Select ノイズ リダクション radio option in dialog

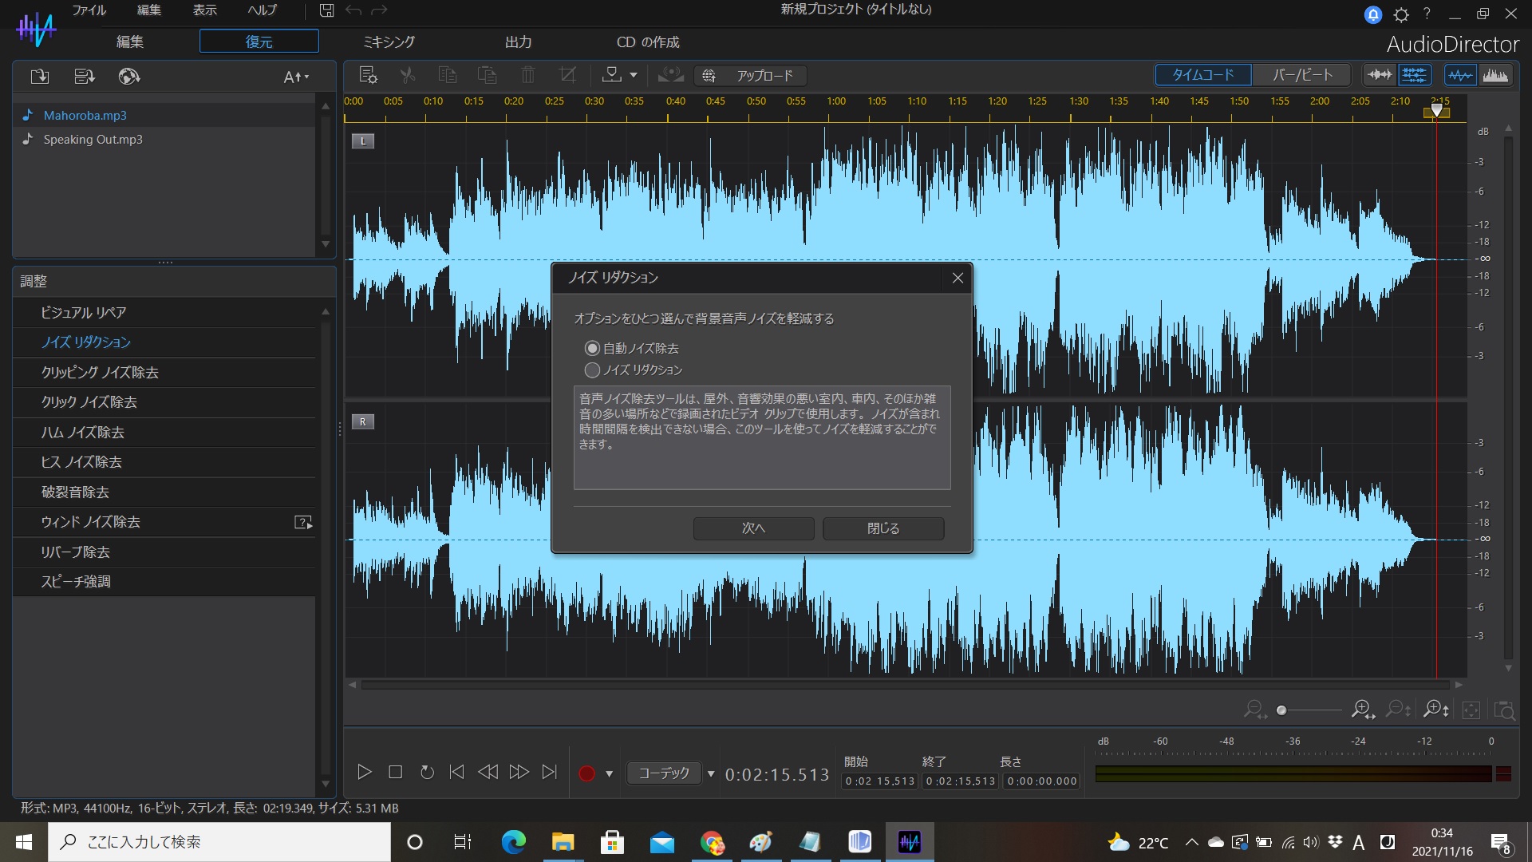[592, 370]
